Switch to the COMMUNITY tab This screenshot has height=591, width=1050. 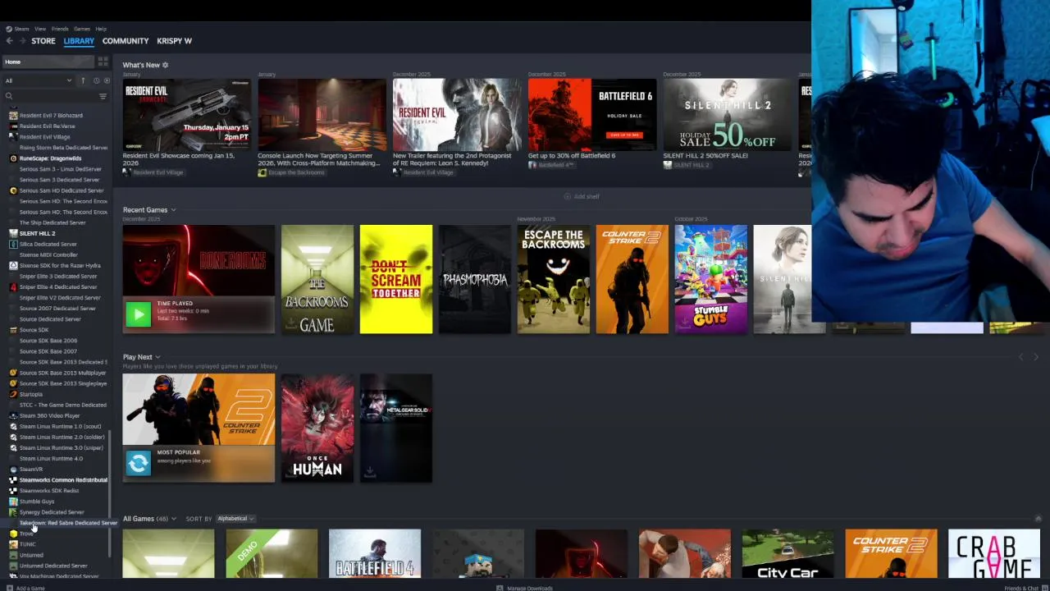coord(126,41)
